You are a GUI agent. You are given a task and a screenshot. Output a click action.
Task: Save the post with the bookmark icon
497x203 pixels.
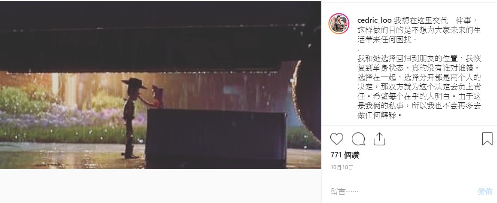pyautogui.click(x=487, y=139)
